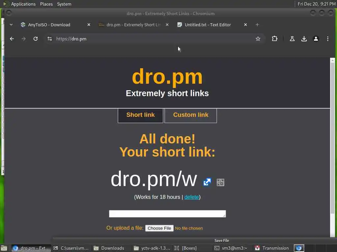View site information icon in address bar
Screen dimensions: 337x252
tap(50, 39)
